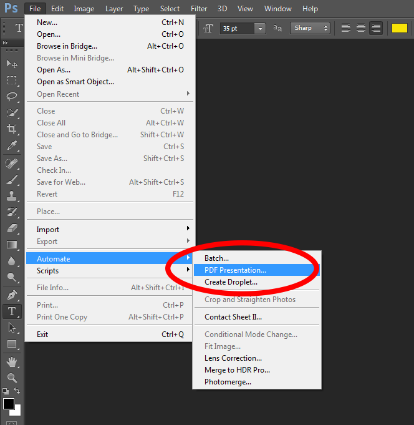Choose Create Droplet option

click(x=257, y=282)
